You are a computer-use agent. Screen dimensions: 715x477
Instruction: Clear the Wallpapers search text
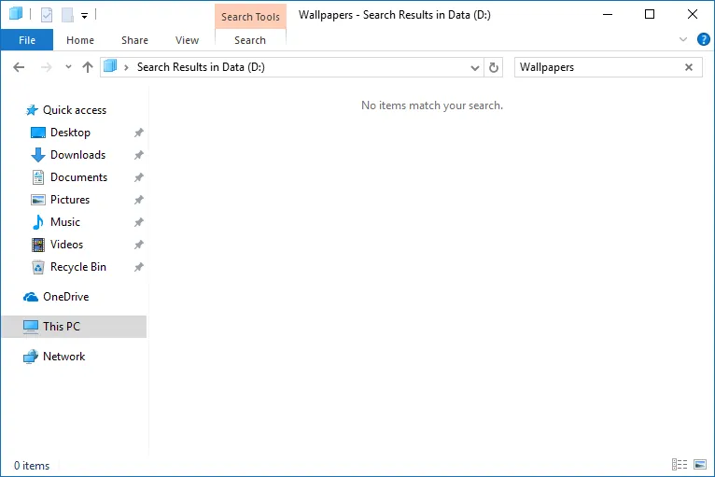tap(689, 67)
